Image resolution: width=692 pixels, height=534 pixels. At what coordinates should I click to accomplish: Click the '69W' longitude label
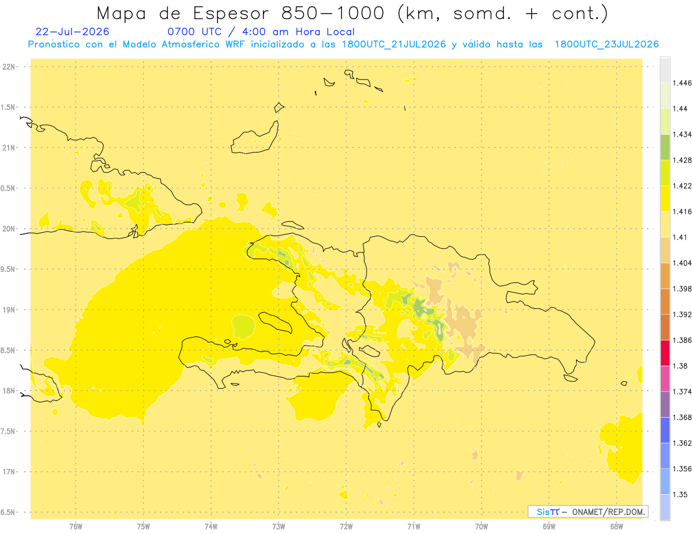coord(549,526)
